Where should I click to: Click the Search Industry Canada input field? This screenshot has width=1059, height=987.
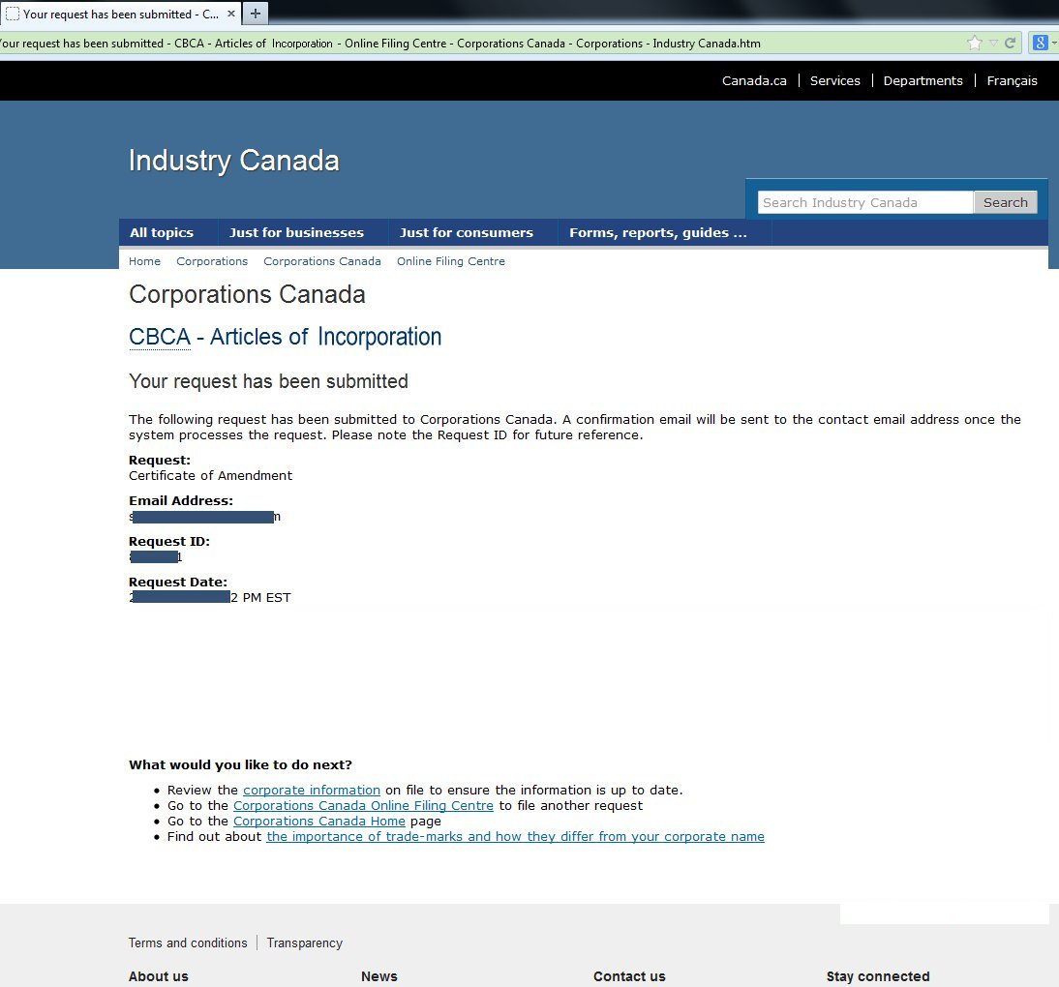pyautogui.click(x=862, y=202)
